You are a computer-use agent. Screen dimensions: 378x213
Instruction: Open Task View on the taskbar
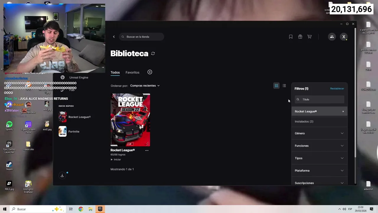point(71,209)
